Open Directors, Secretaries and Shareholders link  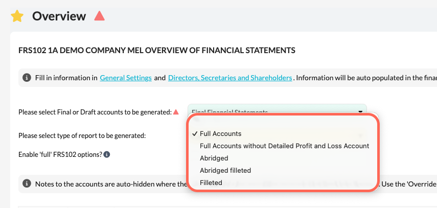pyautogui.click(x=230, y=78)
